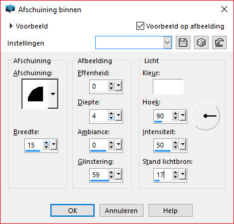
Task: Click the white Kleur light color swatch
Action: 168,87
